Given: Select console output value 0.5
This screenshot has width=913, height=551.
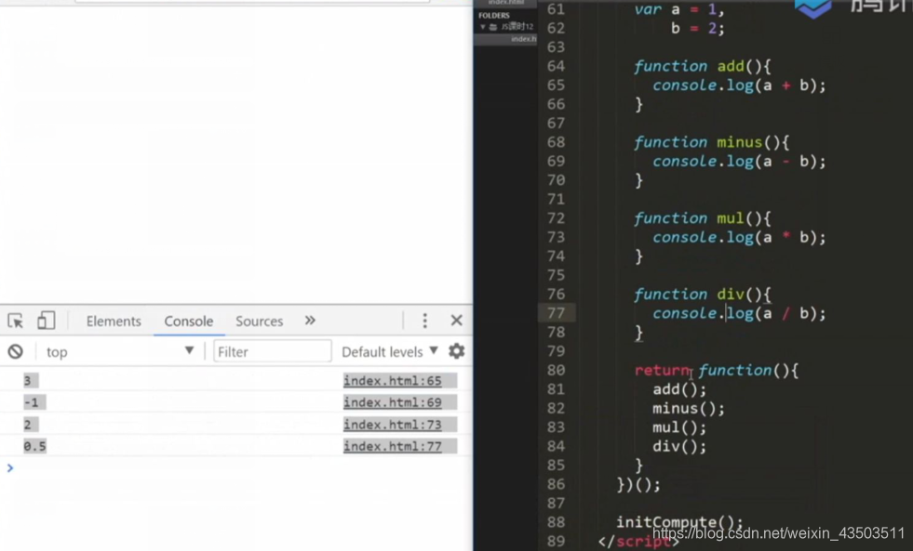Looking at the screenshot, I should click(34, 446).
